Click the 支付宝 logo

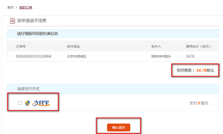41,103
